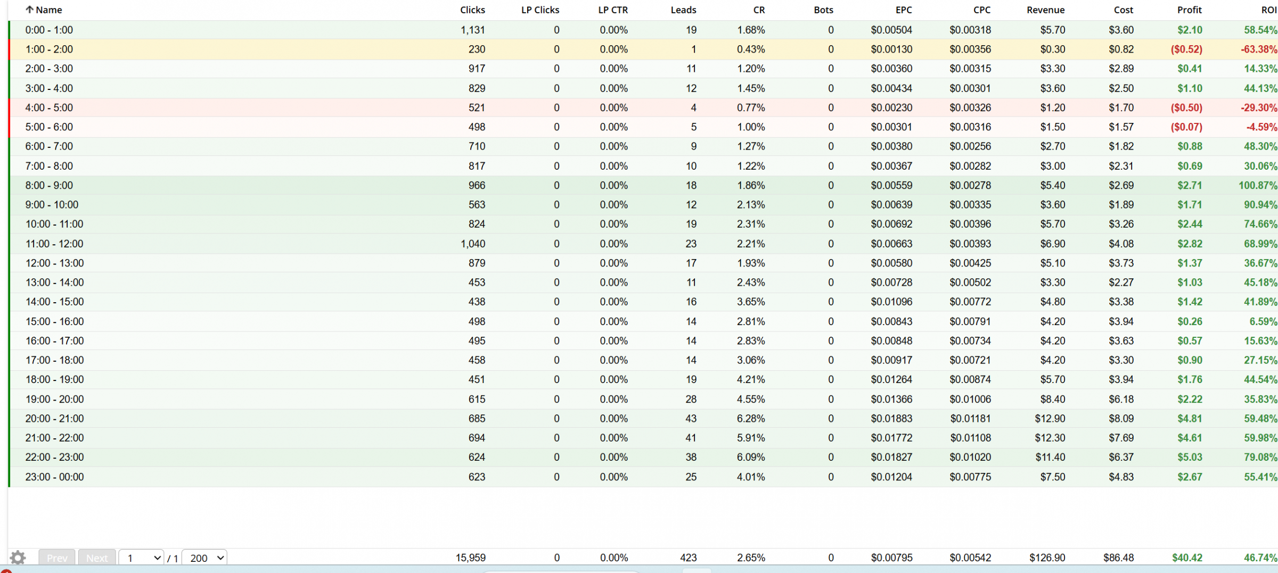Select the 20:00 - 21:00 row
The width and height of the screenshot is (1278, 573).
click(643, 418)
